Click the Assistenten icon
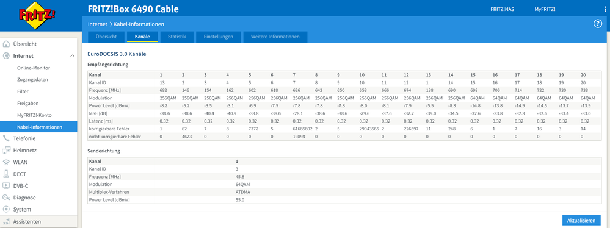This screenshot has width=610, height=228. (6, 222)
